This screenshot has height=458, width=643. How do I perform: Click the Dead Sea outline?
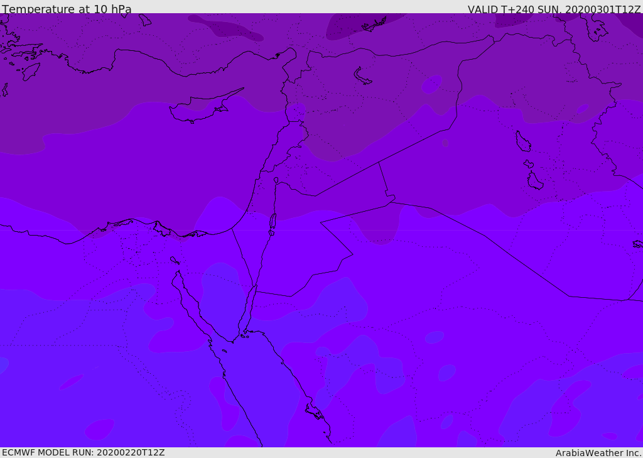click(x=273, y=221)
